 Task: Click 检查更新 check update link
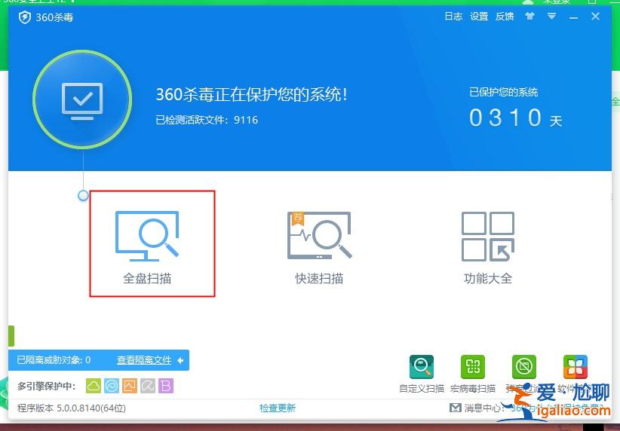pyautogui.click(x=277, y=408)
